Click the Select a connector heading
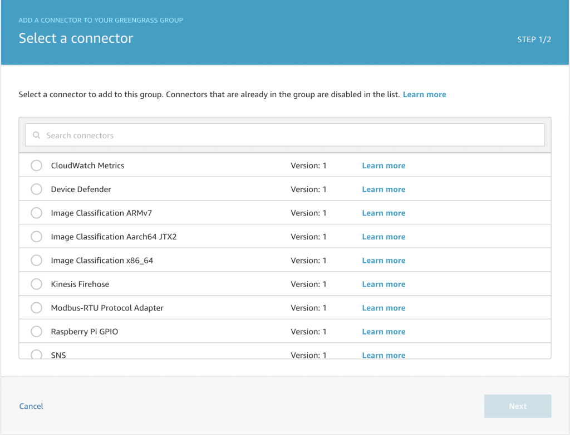The width and height of the screenshot is (570, 435). (76, 38)
